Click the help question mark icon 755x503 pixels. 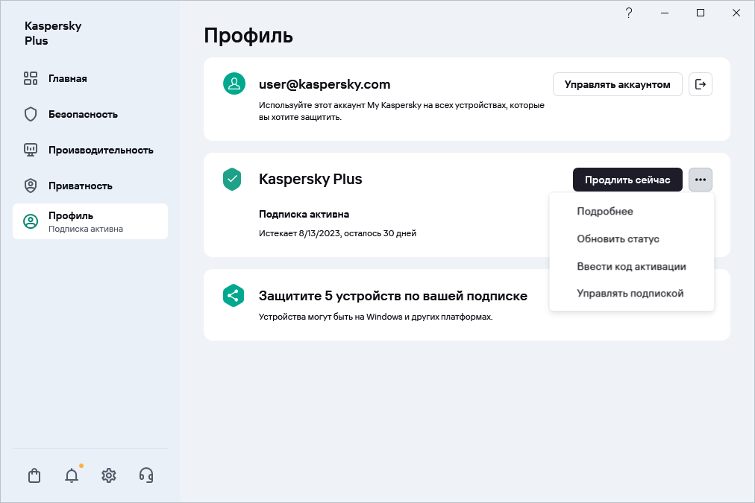(x=629, y=13)
